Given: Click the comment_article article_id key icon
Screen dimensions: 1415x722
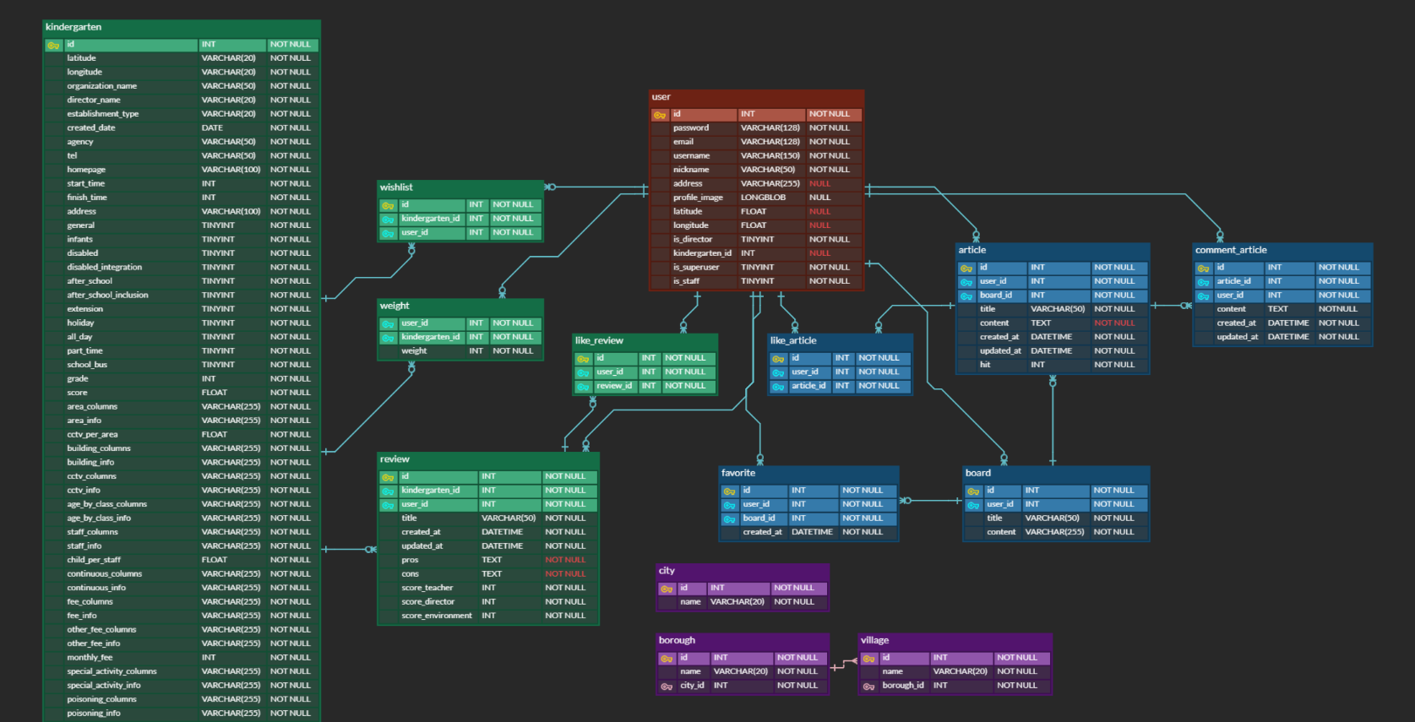Looking at the screenshot, I should tap(1203, 282).
